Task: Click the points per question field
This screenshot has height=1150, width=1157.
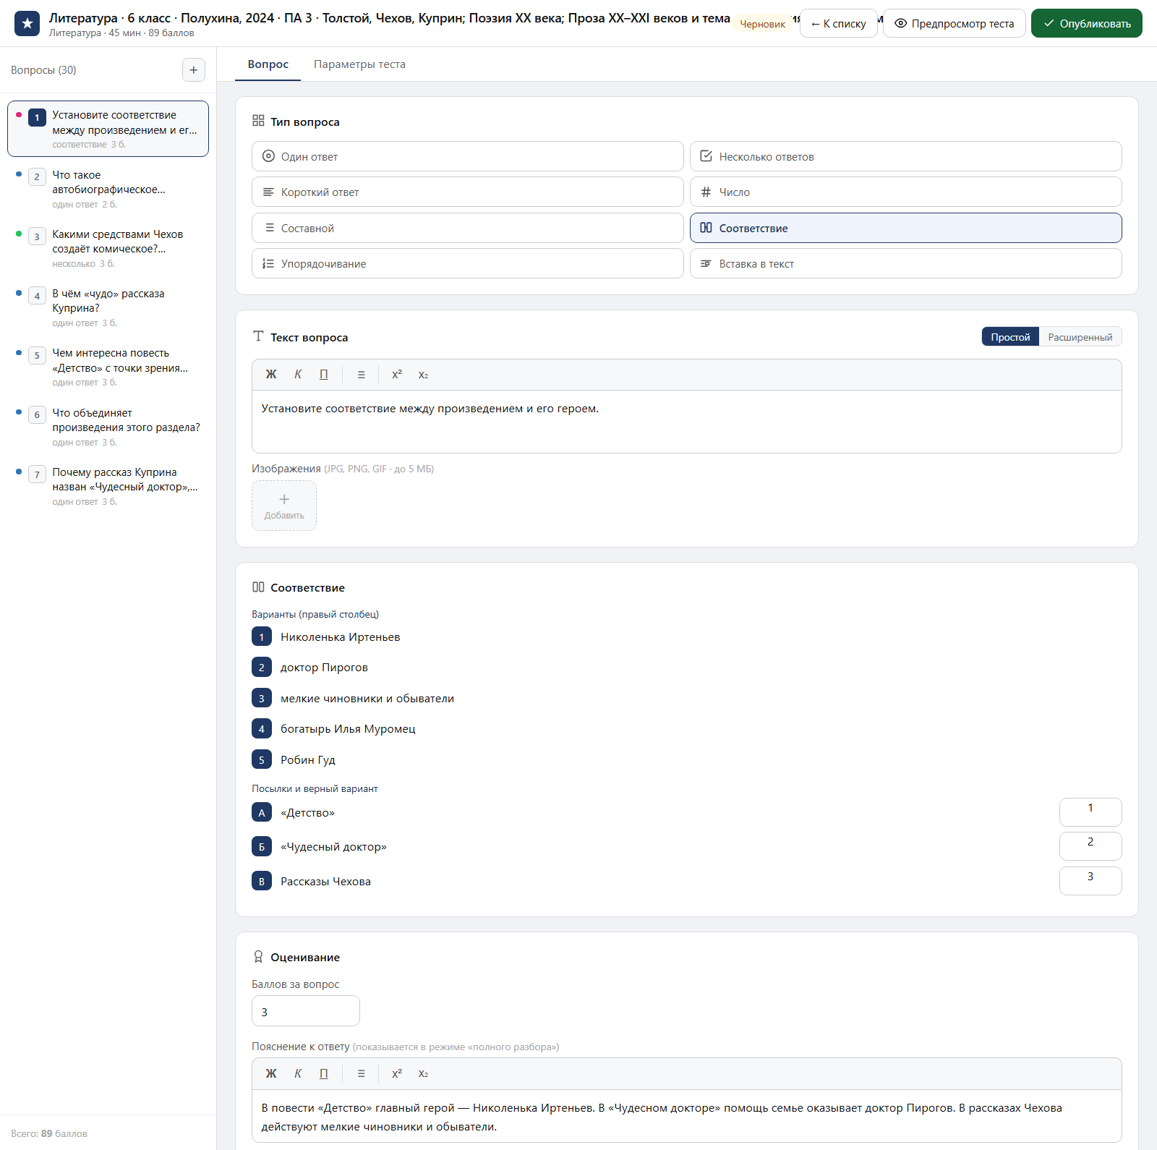Action: click(306, 1011)
